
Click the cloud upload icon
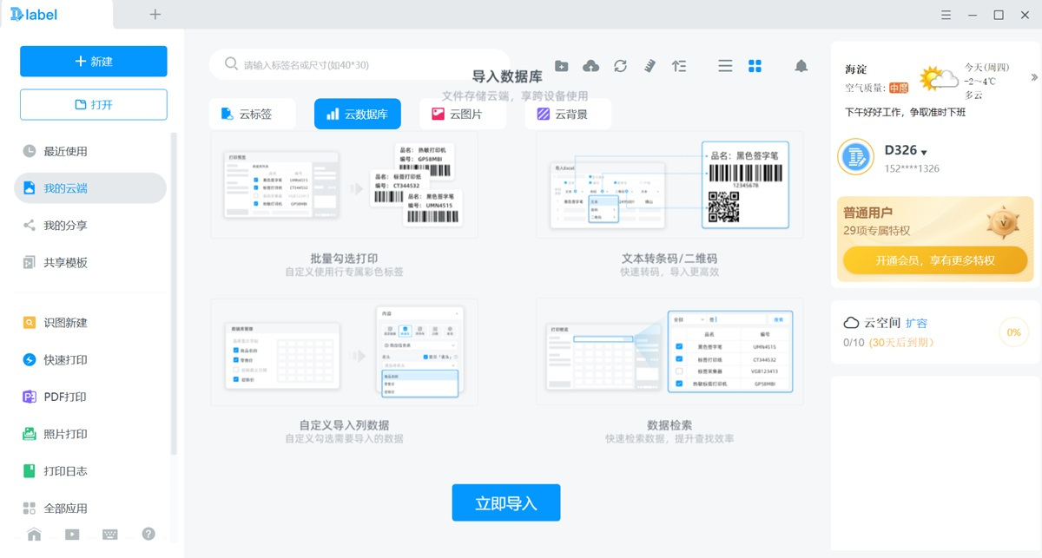click(590, 66)
